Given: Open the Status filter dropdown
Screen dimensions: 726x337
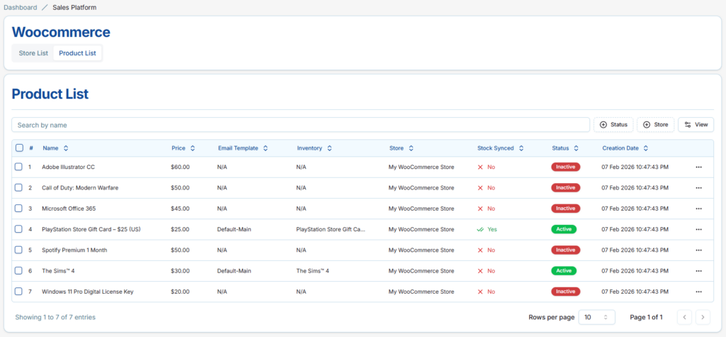Looking at the screenshot, I should (613, 125).
